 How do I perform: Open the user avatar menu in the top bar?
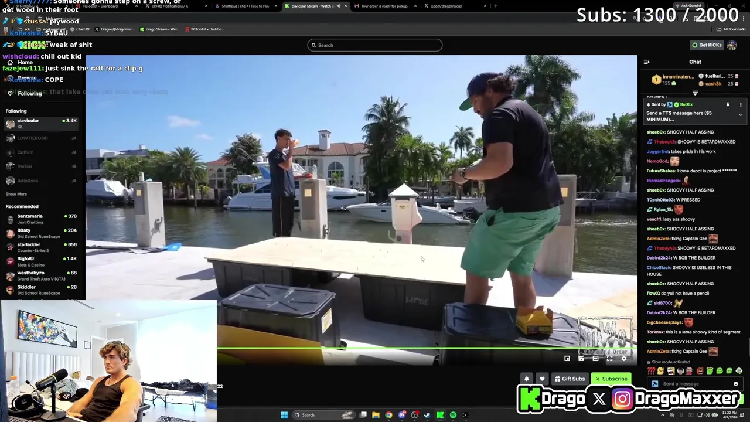(x=732, y=45)
